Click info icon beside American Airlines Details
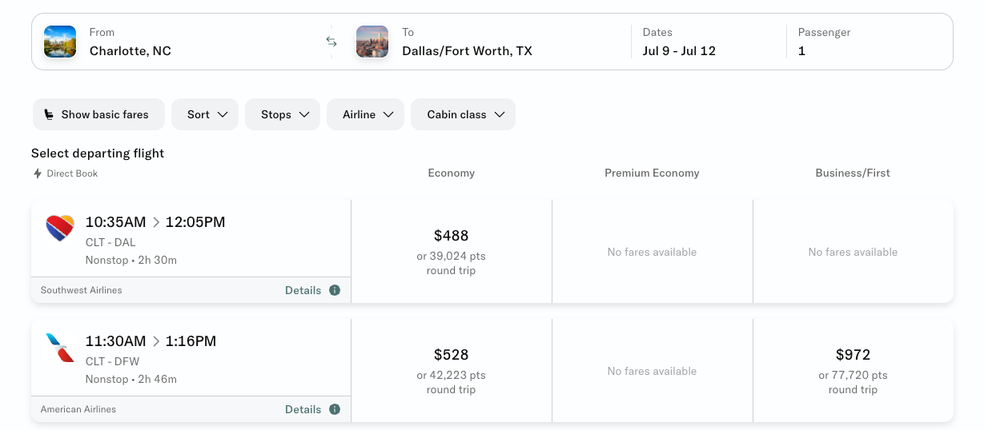The width and height of the screenshot is (984, 430). pos(335,409)
